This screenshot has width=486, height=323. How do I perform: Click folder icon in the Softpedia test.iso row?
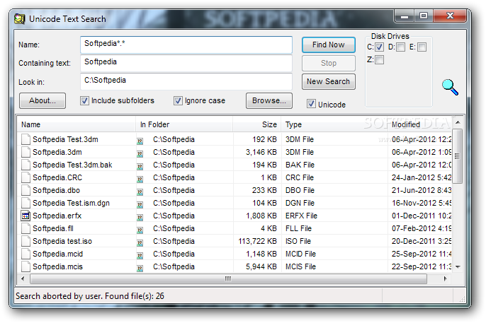point(140,243)
